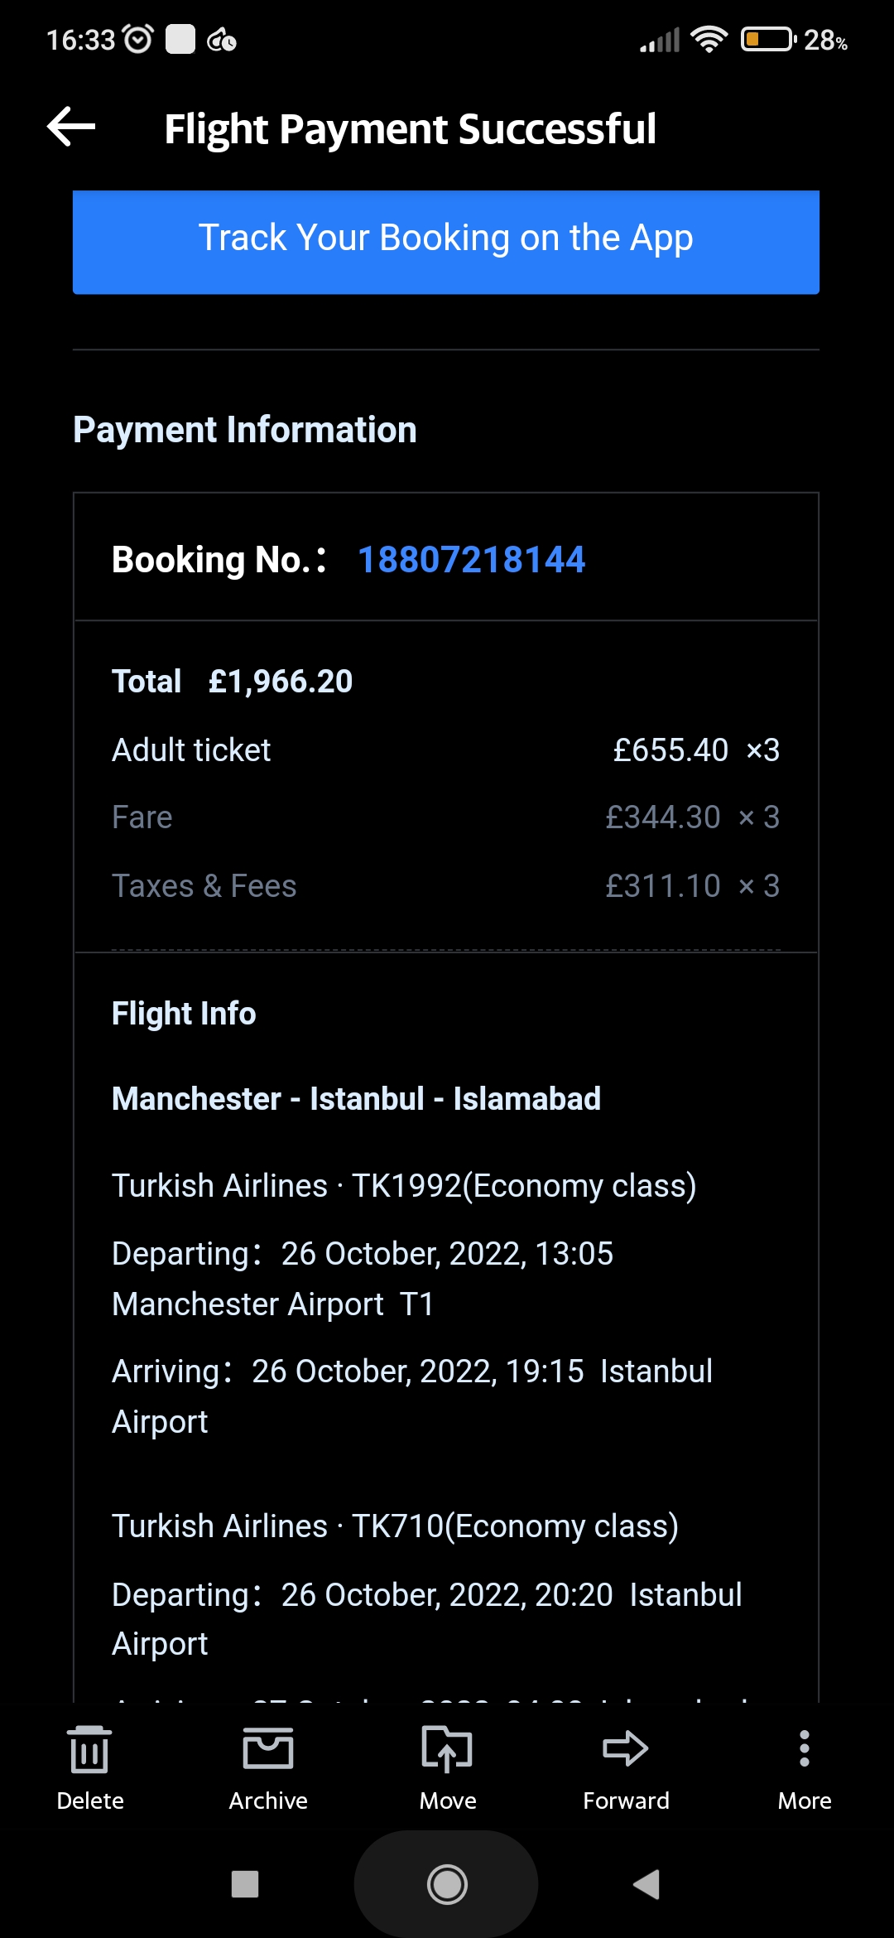Tap the Forward arrow icon
This screenshot has width=894, height=1938.
pos(626,1749)
